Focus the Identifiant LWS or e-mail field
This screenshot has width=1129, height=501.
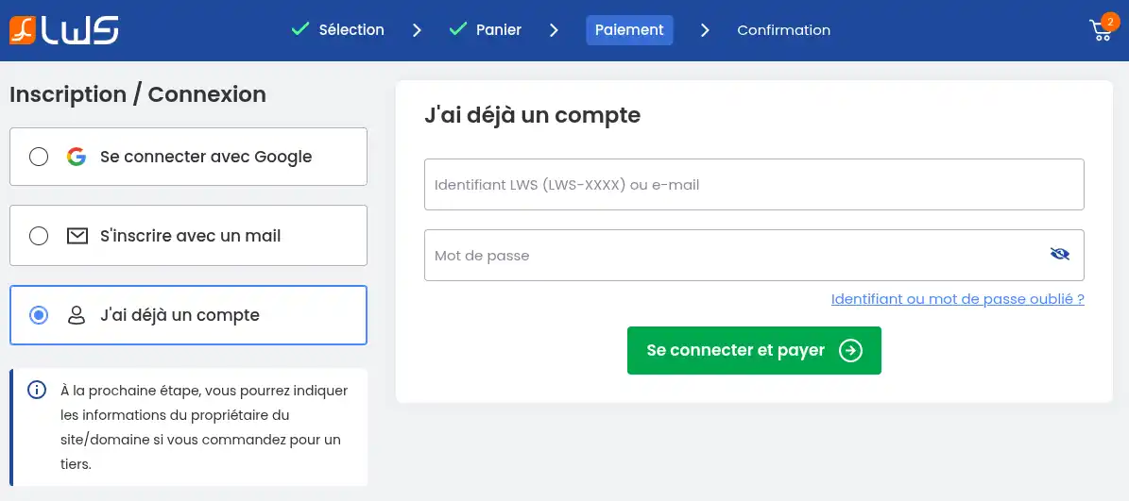point(753,185)
